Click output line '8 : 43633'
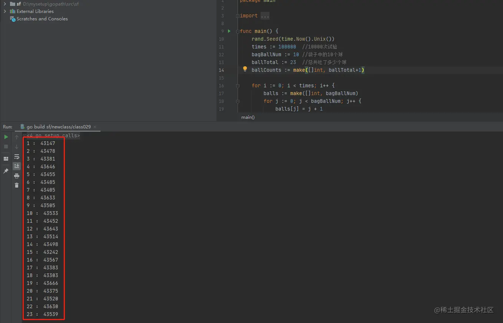 click(x=41, y=198)
